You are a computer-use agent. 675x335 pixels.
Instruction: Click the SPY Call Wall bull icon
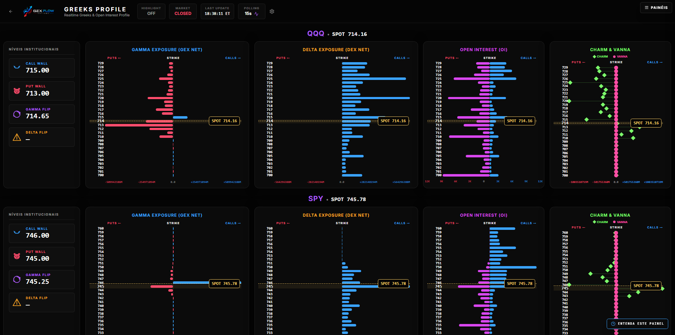pyautogui.click(x=17, y=232)
